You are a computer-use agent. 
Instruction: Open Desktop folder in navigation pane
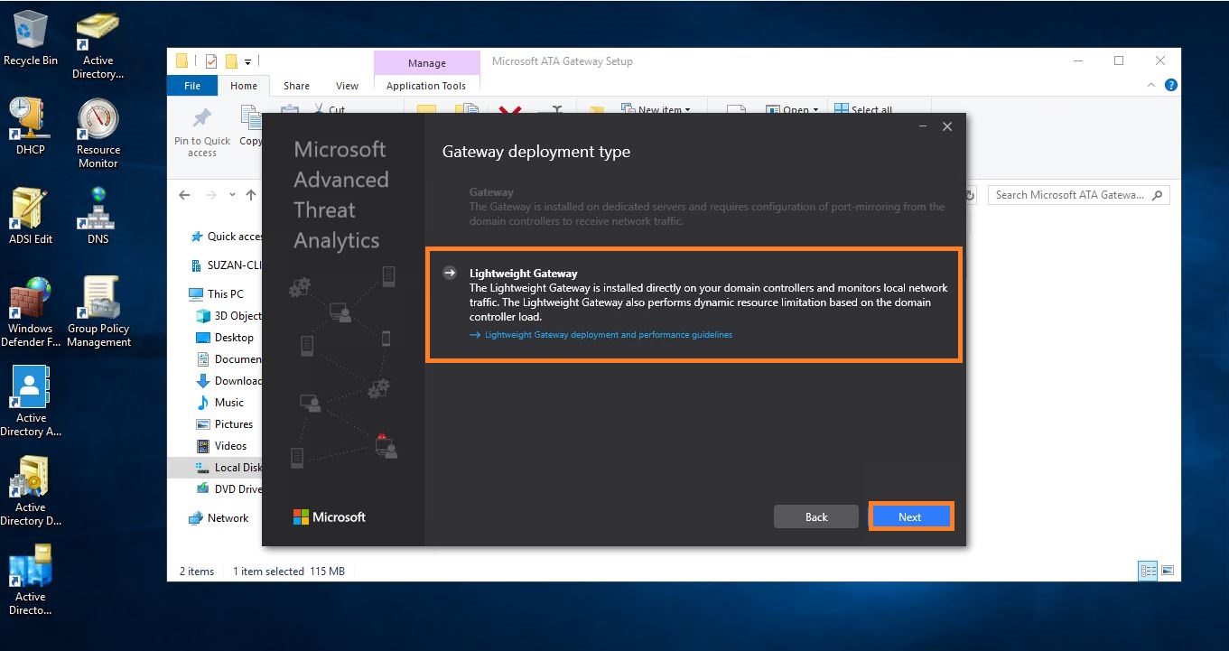(226, 338)
